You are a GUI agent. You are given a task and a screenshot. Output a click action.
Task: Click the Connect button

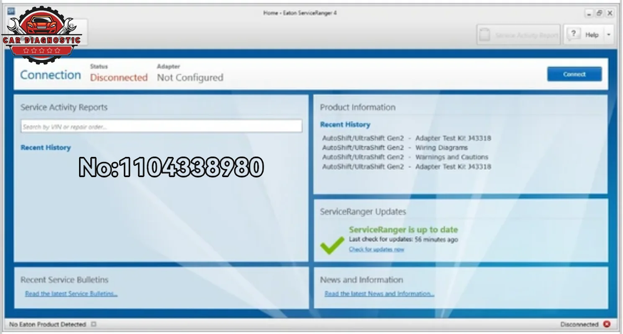(x=574, y=74)
